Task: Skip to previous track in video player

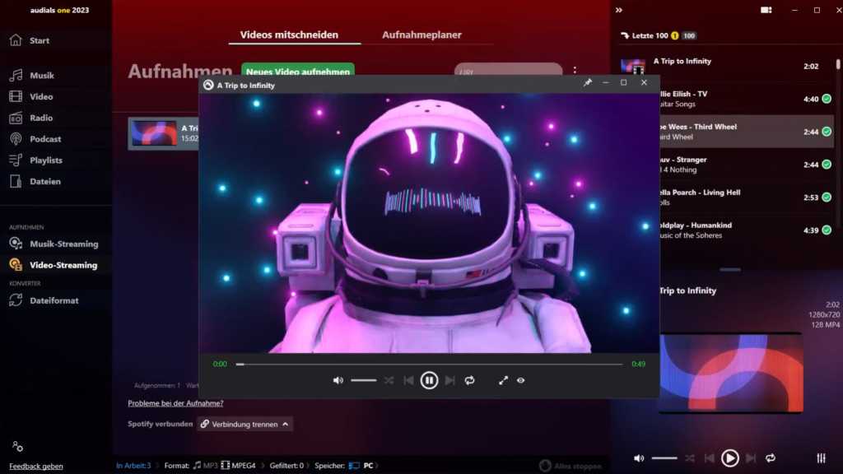Action: tap(408, 380)
